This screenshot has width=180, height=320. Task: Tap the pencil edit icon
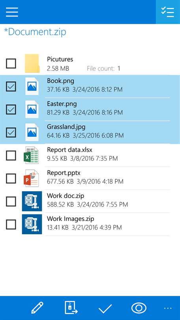click(x=37, y=308)
